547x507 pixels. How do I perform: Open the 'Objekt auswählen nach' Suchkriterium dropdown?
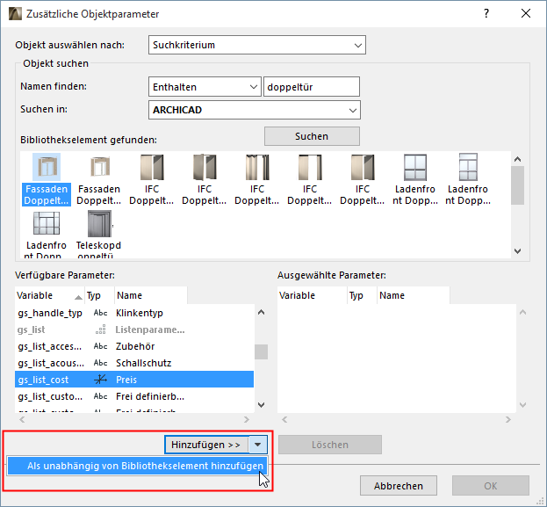pos(257,45)
